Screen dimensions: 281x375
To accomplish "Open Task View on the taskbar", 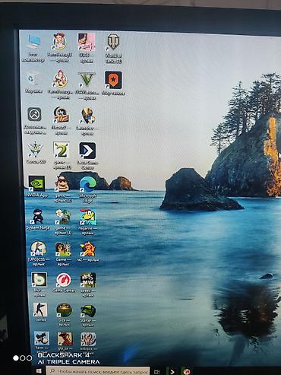I will [x=156, y=372].
